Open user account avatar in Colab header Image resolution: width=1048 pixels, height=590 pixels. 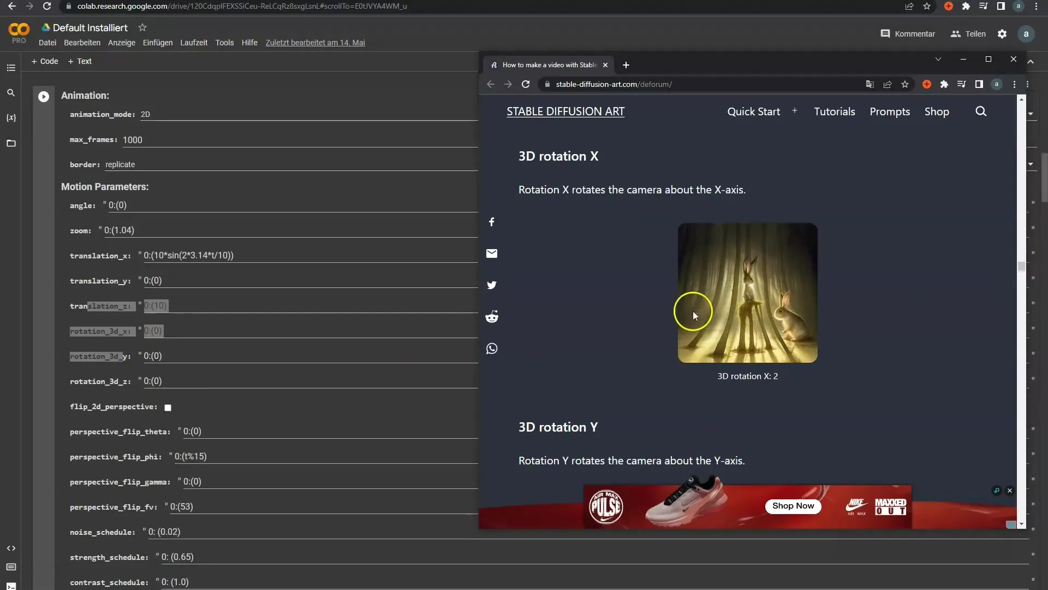1026,34
